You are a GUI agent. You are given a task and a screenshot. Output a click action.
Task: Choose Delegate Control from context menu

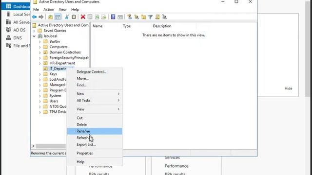pyautogui.click(x=95, y=72)
